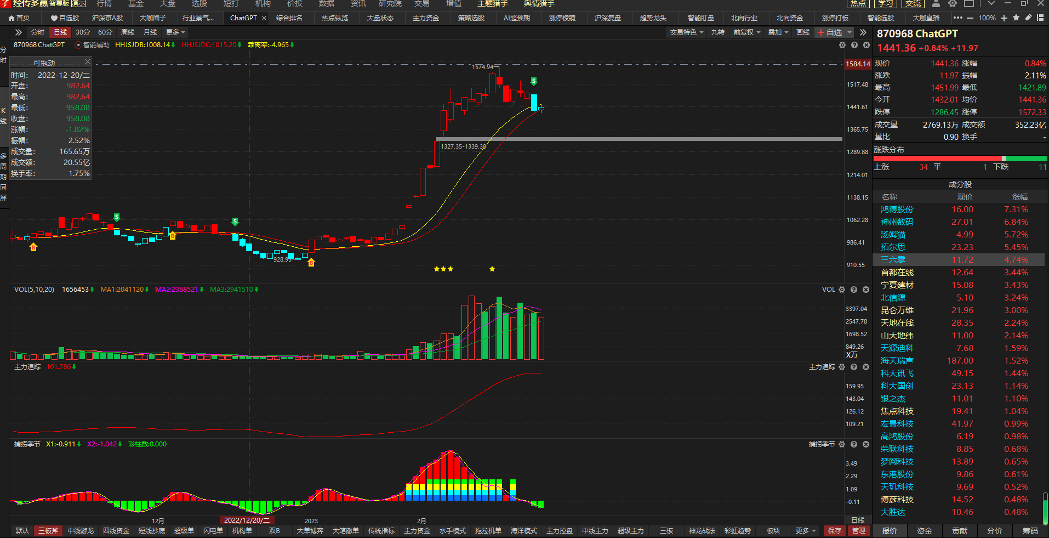Viewport: 1049px width, 538px height.
Task: Switch chart period to 月线
Action: 150,32
